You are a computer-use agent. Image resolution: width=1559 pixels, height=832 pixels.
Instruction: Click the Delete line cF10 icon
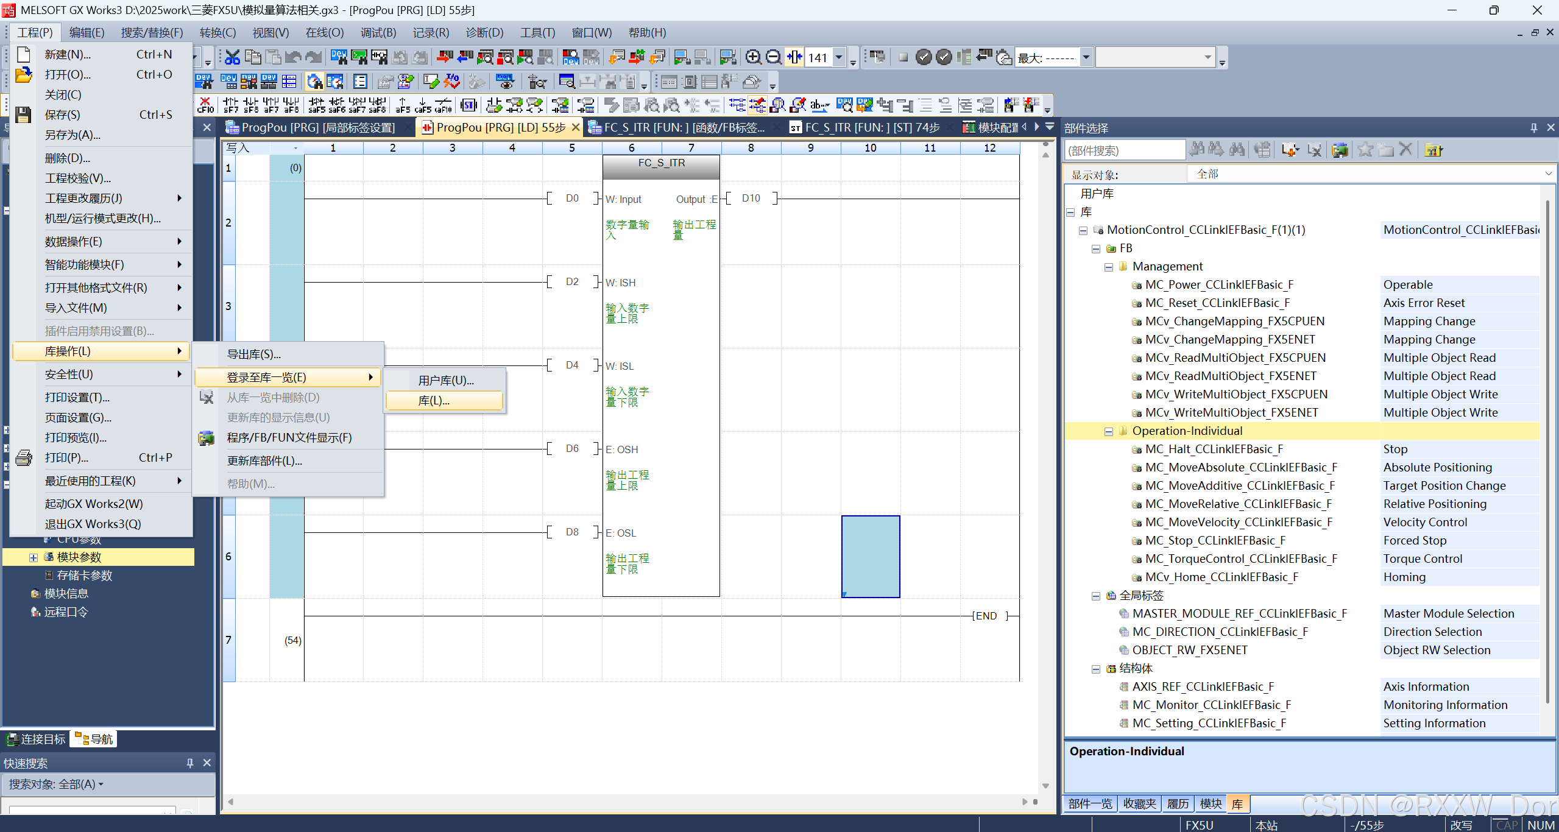point(205,105)
